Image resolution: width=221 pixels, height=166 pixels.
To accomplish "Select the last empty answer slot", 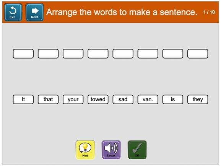I will (198, 54).
